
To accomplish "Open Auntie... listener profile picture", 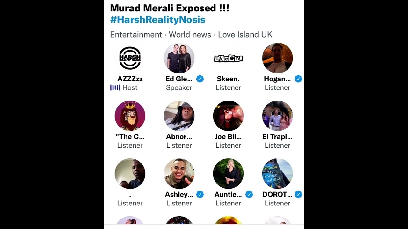I will click(x=228, y=174).
